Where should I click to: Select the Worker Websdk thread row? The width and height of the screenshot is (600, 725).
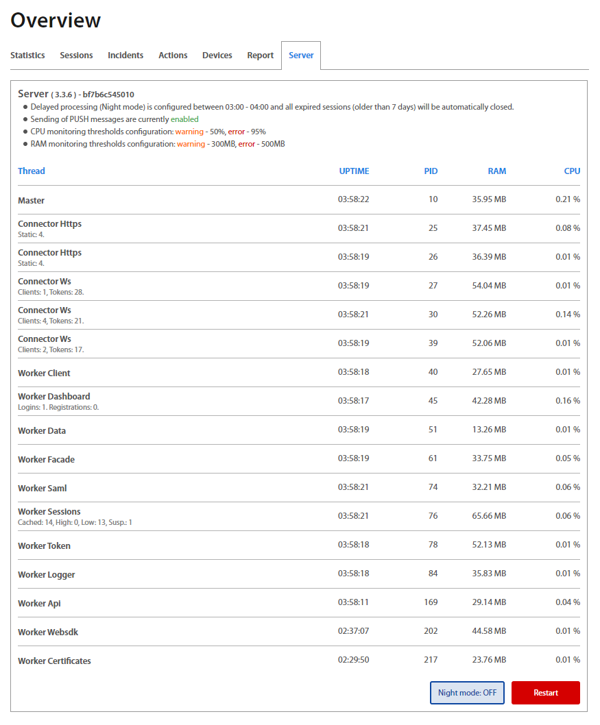(x=48, y=632)
